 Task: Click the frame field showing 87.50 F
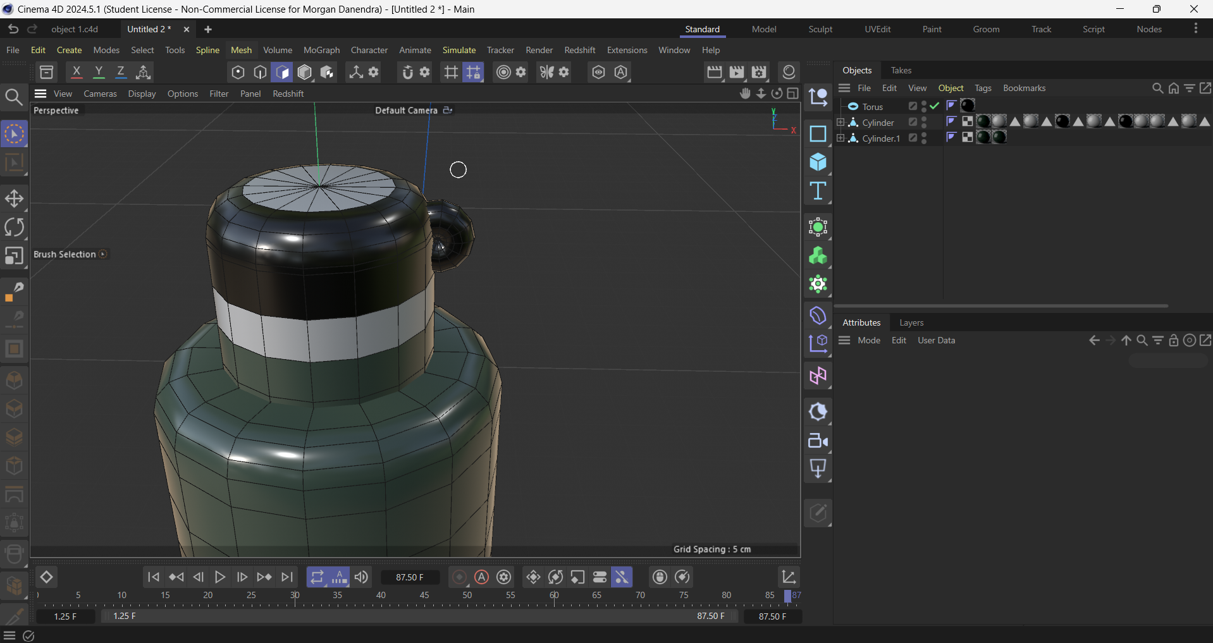pos(410,577)
